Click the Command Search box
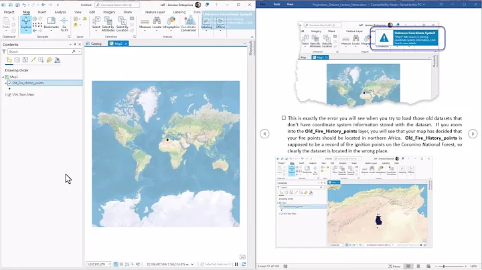 116,5
